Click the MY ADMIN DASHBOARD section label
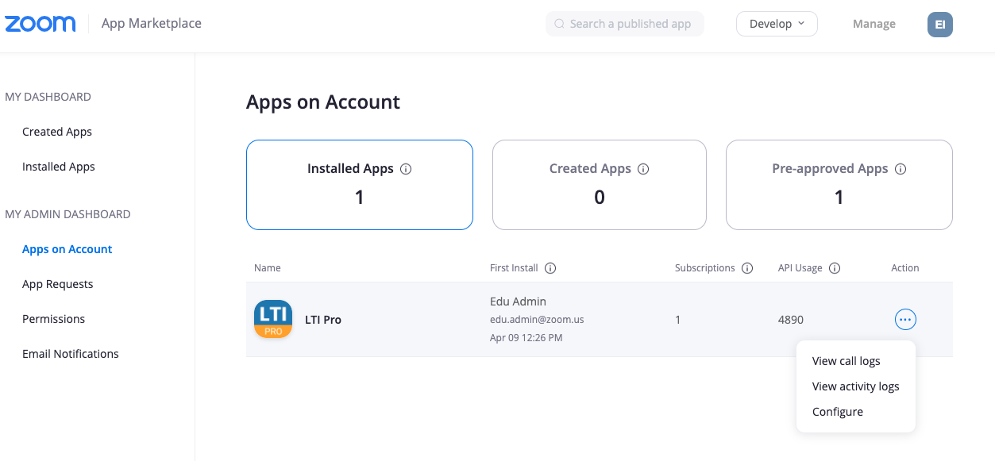 [x=67, y=214]
